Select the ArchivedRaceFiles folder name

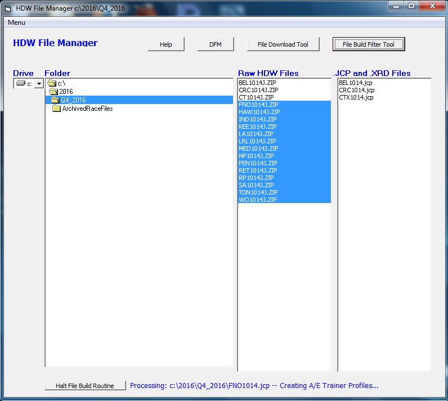[x=87, y=109]
